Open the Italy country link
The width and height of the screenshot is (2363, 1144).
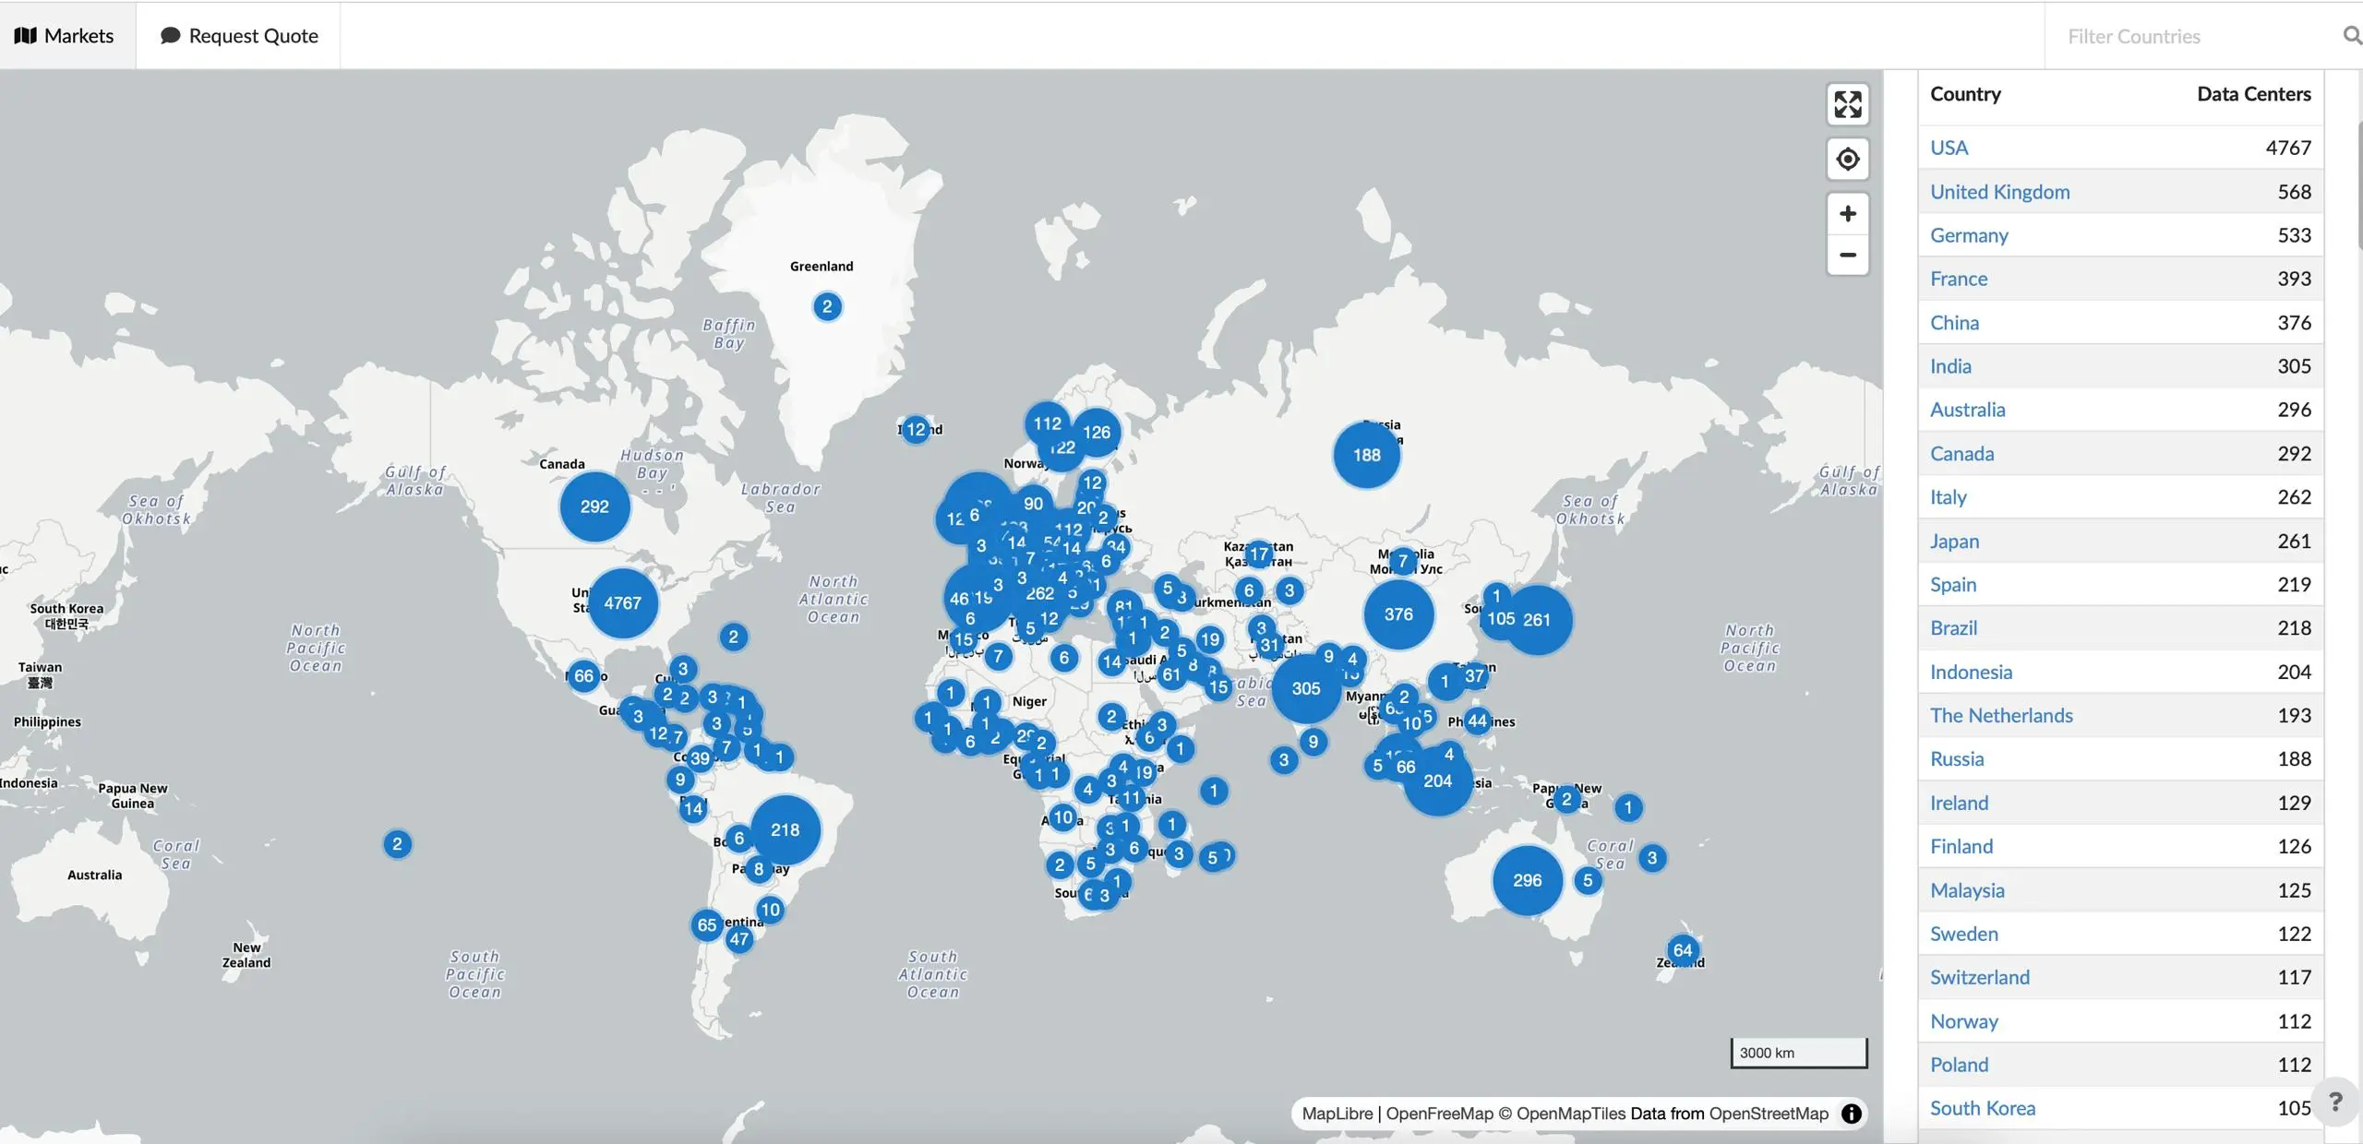tap(1948, 497)
